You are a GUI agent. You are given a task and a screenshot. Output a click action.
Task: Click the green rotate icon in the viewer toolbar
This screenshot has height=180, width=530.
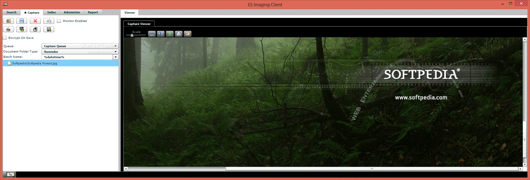click(170, 34)
